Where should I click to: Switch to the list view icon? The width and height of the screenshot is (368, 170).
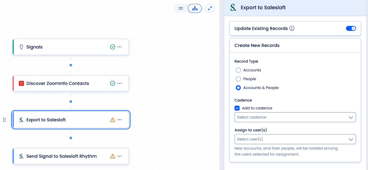pos(180,8)
